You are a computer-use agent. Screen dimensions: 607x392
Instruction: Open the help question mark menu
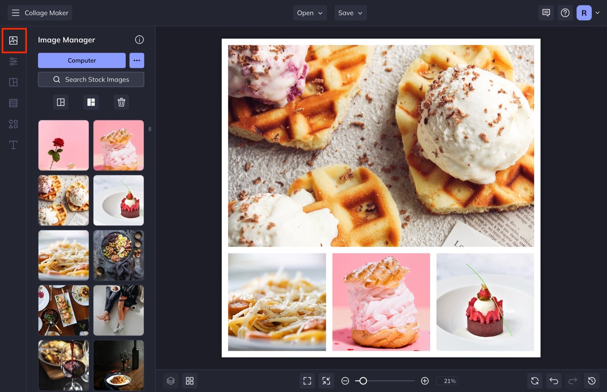565,13
